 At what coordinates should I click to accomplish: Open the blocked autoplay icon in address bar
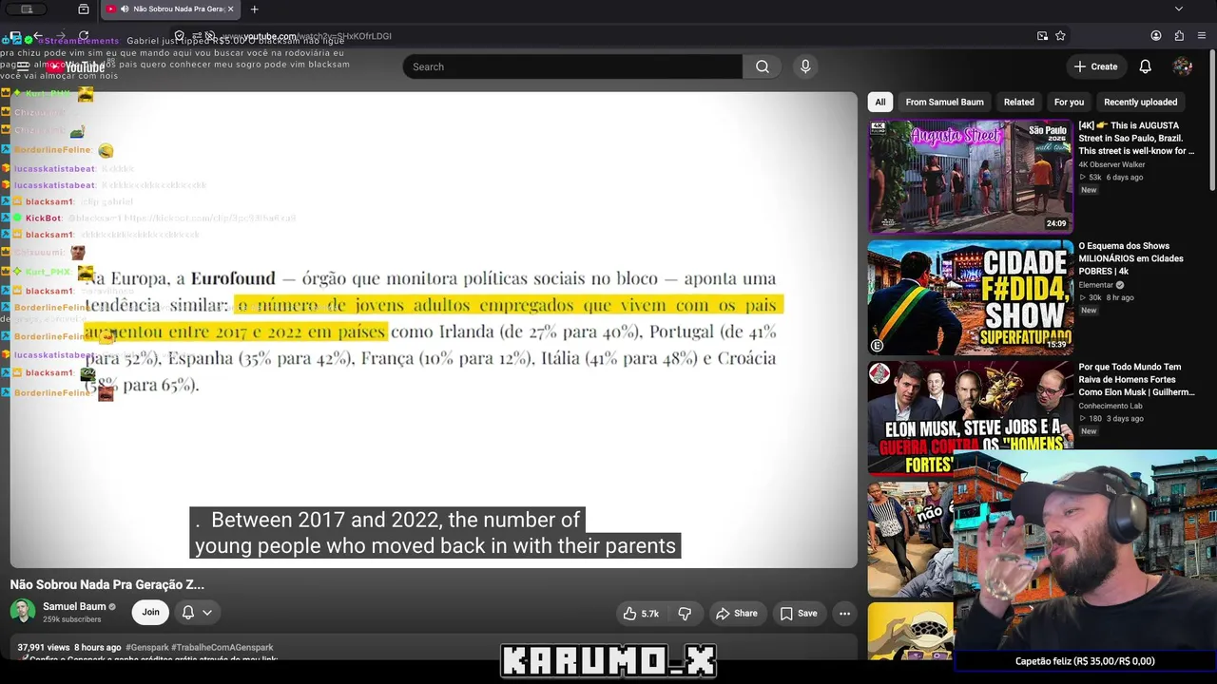pos(210,36)
